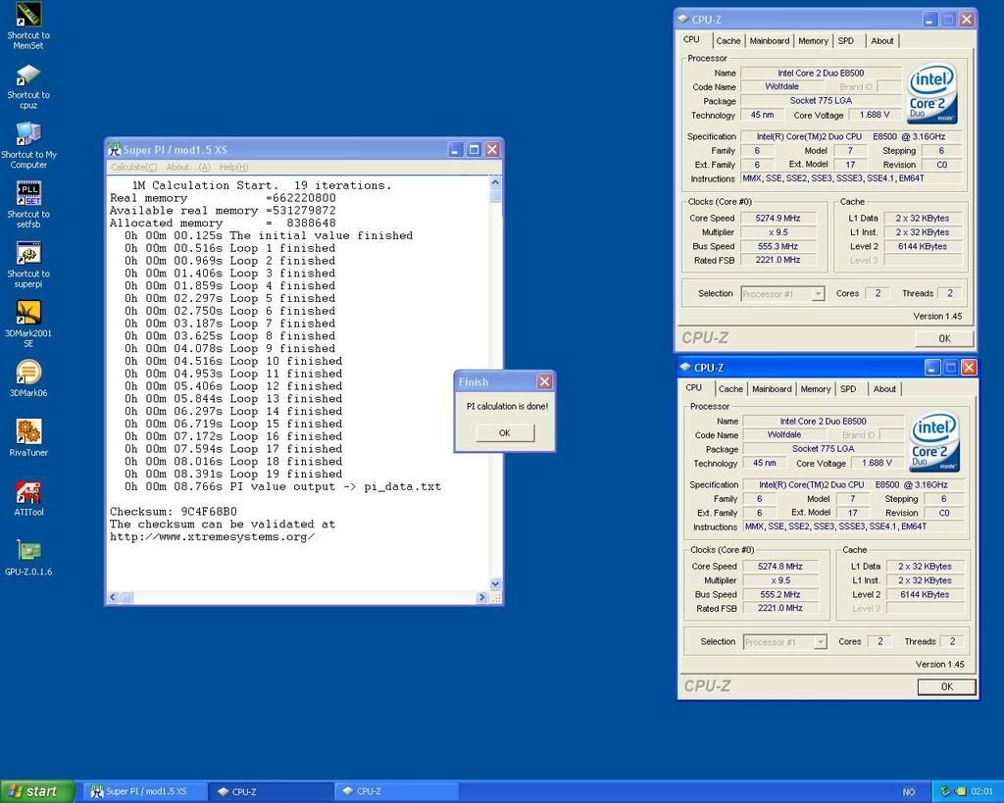This screenshot has height=803, width=1004.
Task: Click 'PI value output -> pi_data.txt' line
Action: (x=283, y=486)
